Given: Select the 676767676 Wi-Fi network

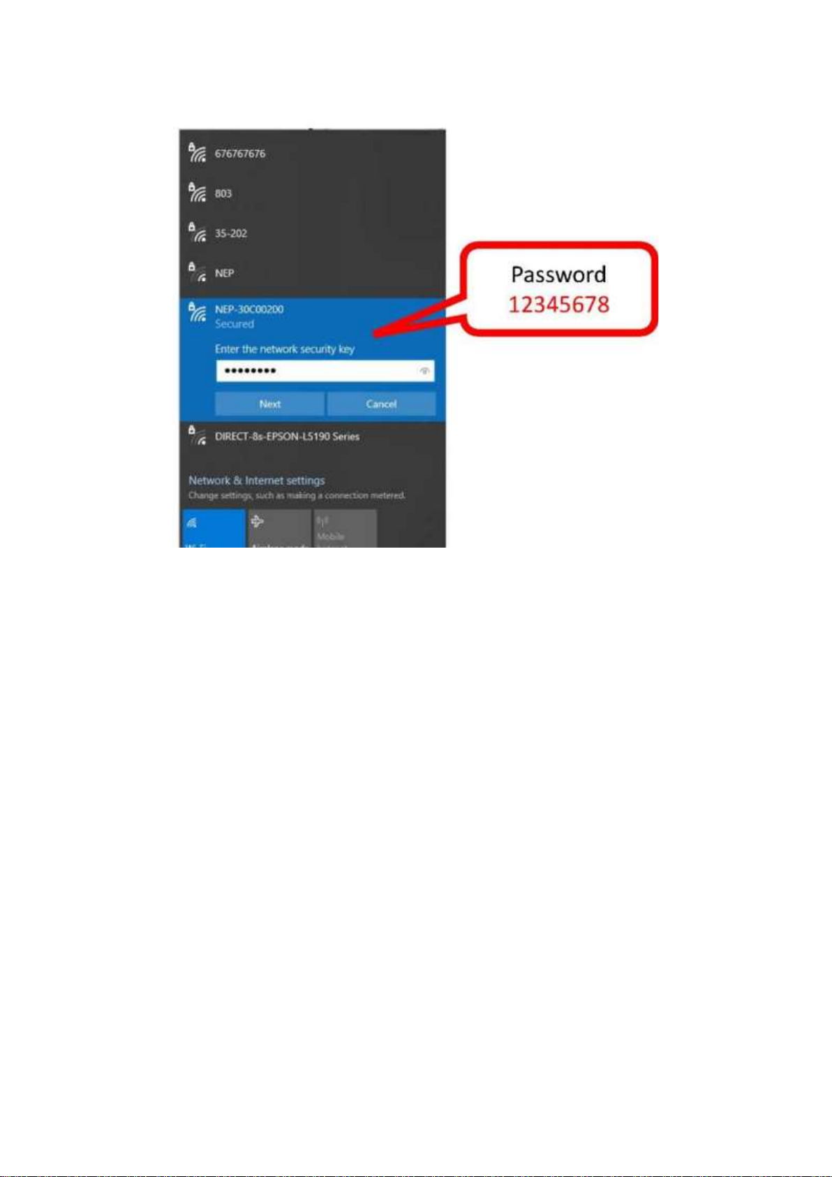Looking at the screenshot, I should [312, 154].
